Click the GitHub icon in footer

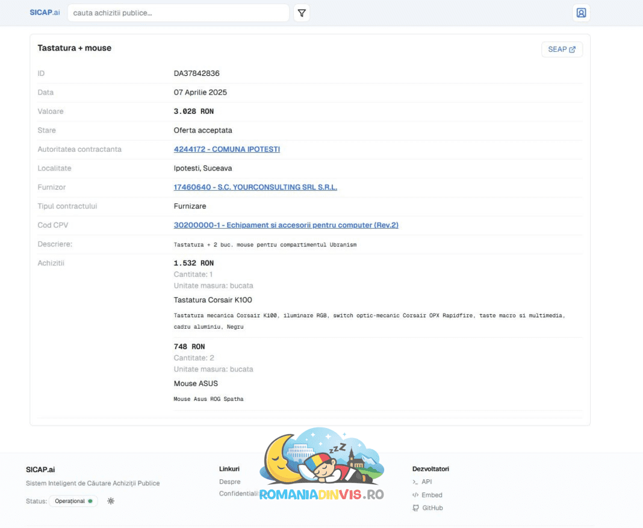click(415, 508)
